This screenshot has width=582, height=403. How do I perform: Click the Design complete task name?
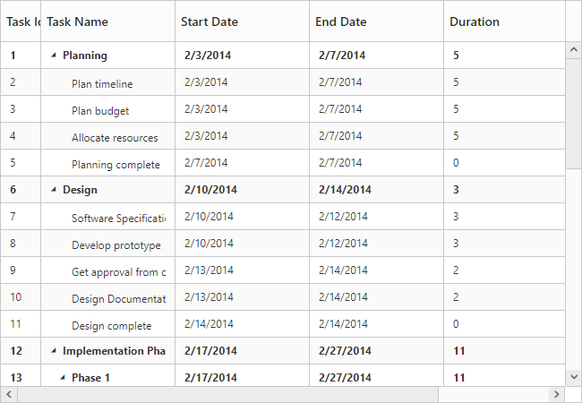point(111,326)
